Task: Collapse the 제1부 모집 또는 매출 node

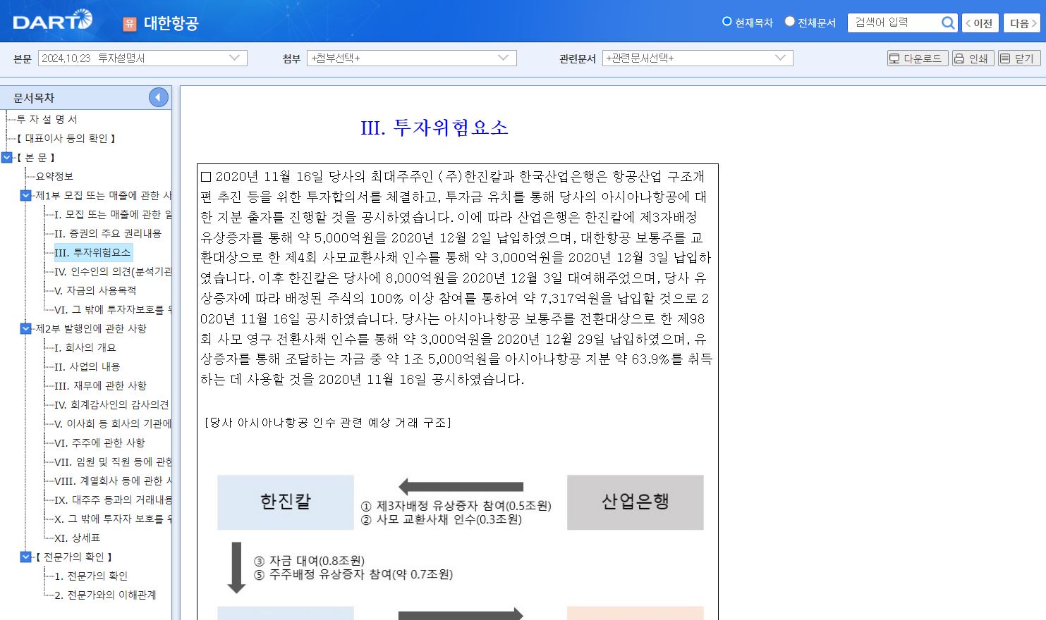Action: (x=26, y=195)
